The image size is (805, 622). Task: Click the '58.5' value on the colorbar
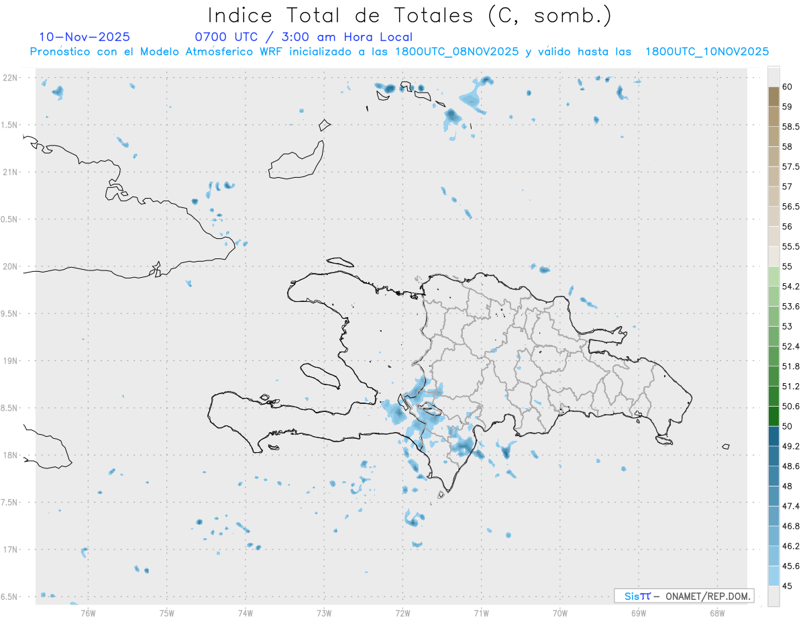click(791, 126)
